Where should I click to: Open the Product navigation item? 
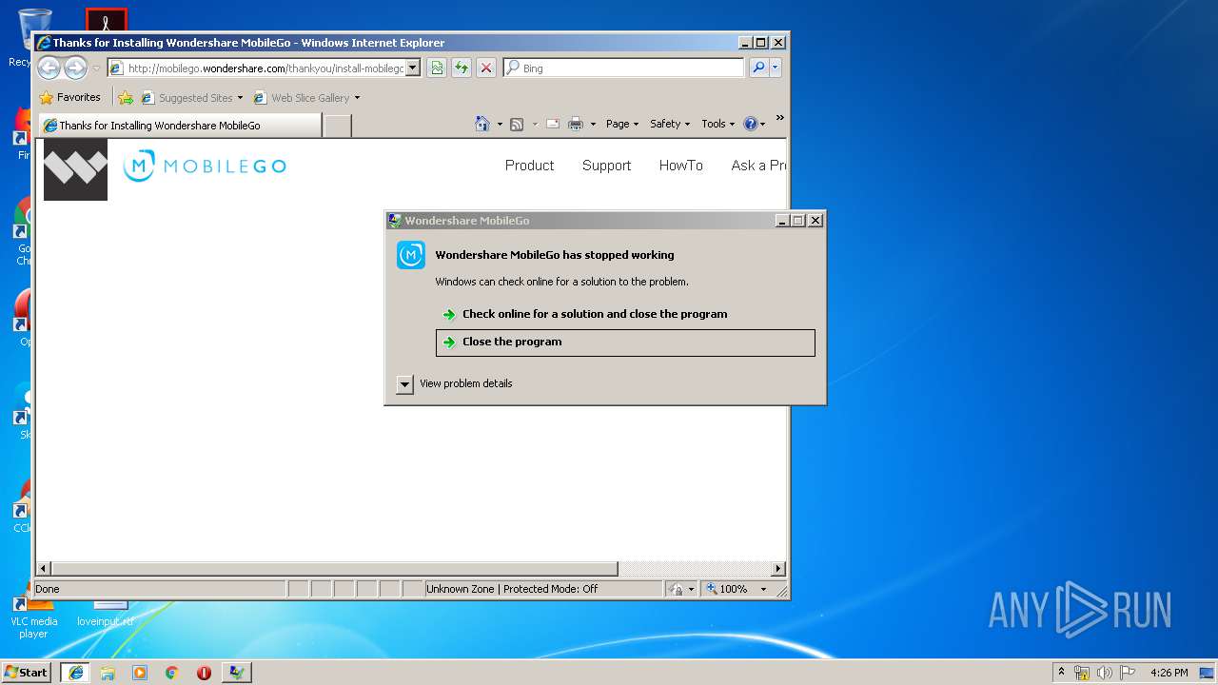529,166
